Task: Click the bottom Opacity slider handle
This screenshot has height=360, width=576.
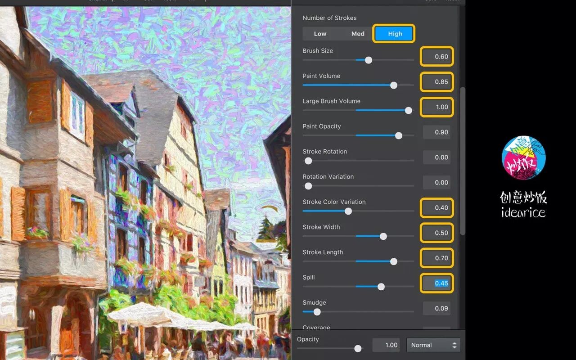Action: point(358,348)
